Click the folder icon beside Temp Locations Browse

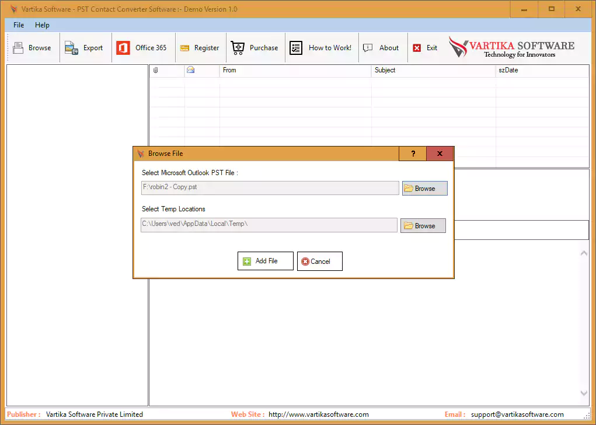pyautogui.click(x=409, y=225)
